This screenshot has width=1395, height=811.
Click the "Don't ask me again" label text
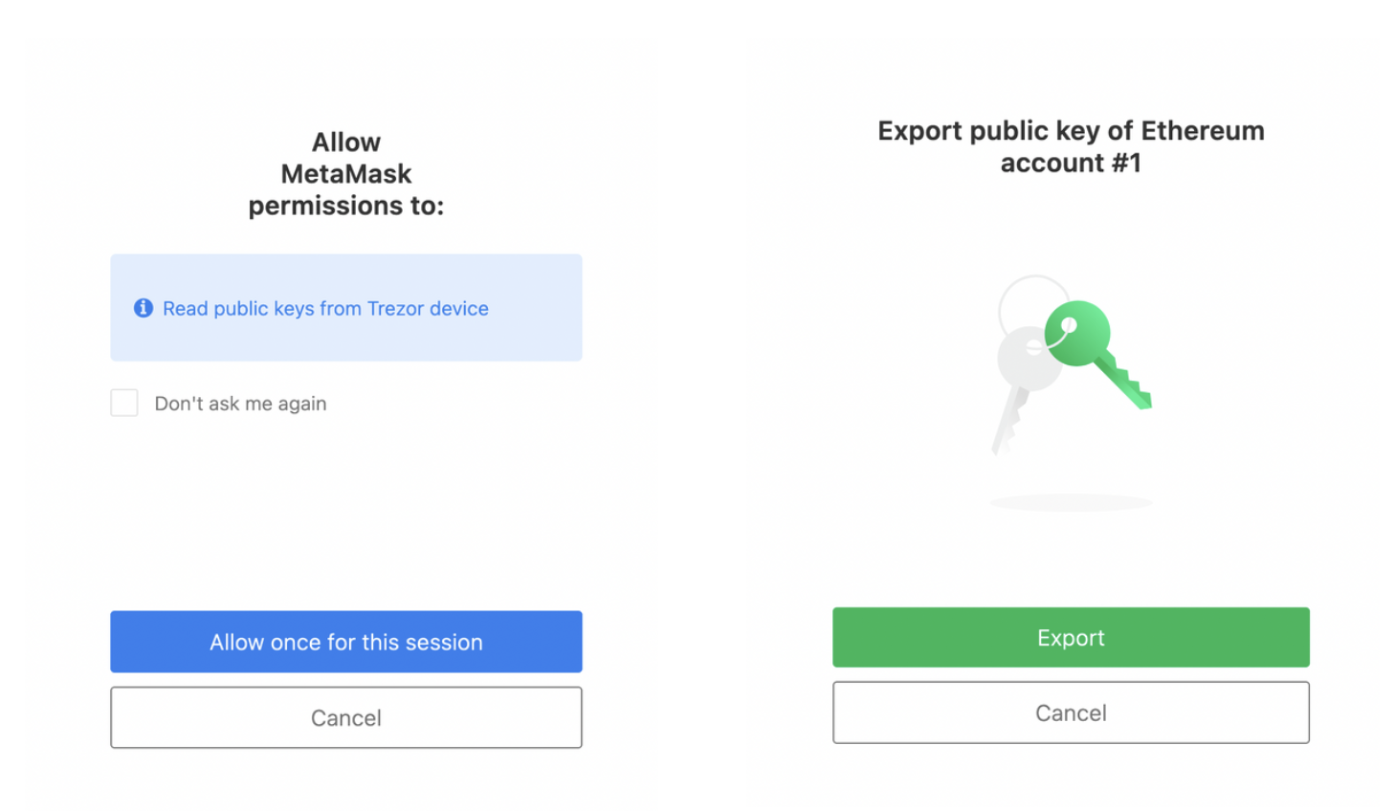(240, 404)
